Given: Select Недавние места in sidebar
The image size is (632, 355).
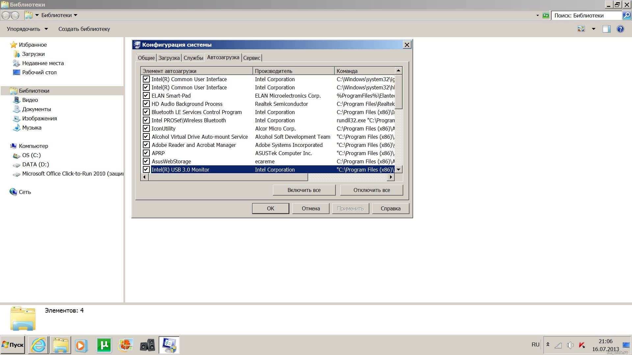Looking at the screenshot, I should (43, 63).
